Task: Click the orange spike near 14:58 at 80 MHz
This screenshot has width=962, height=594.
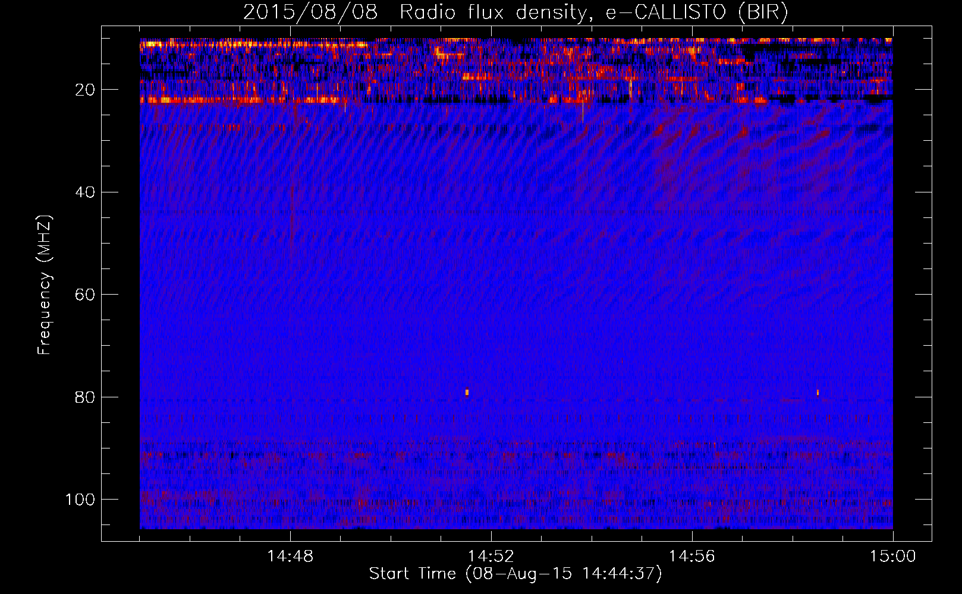Action: [818, 392]
